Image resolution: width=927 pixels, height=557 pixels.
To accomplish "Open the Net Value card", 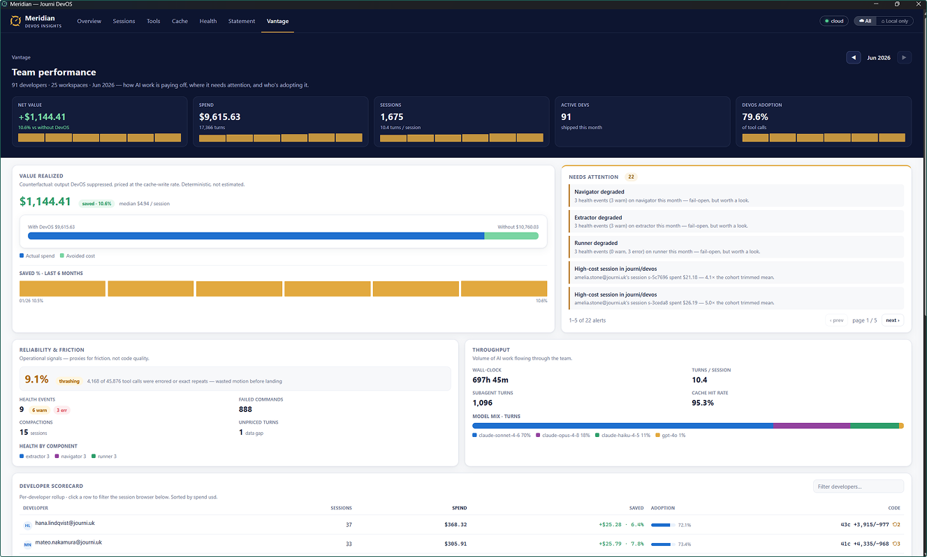I will click(x=99, y=121).
